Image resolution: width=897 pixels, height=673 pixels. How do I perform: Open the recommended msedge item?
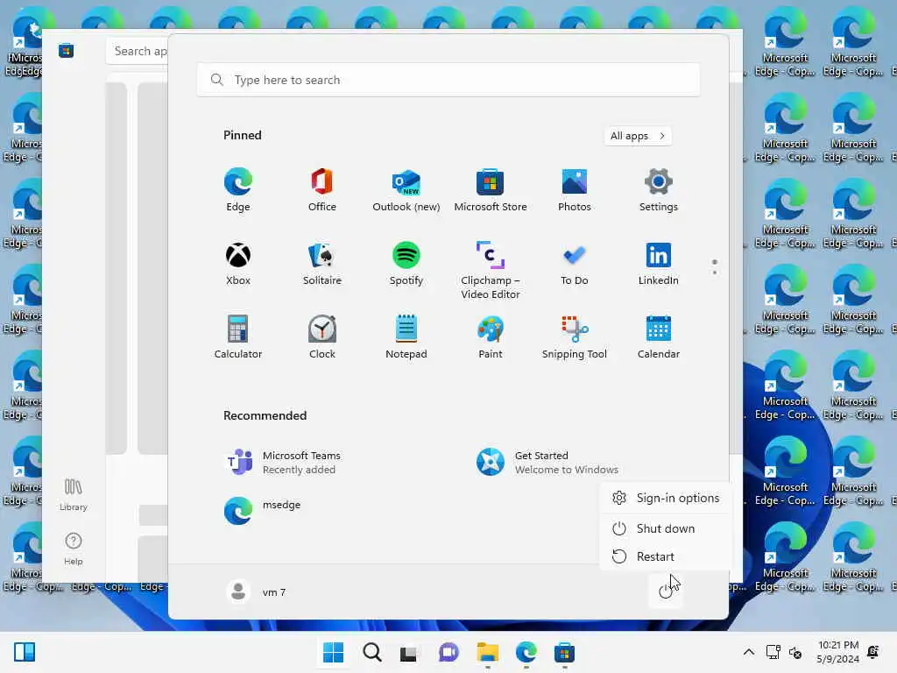point(263,510)
